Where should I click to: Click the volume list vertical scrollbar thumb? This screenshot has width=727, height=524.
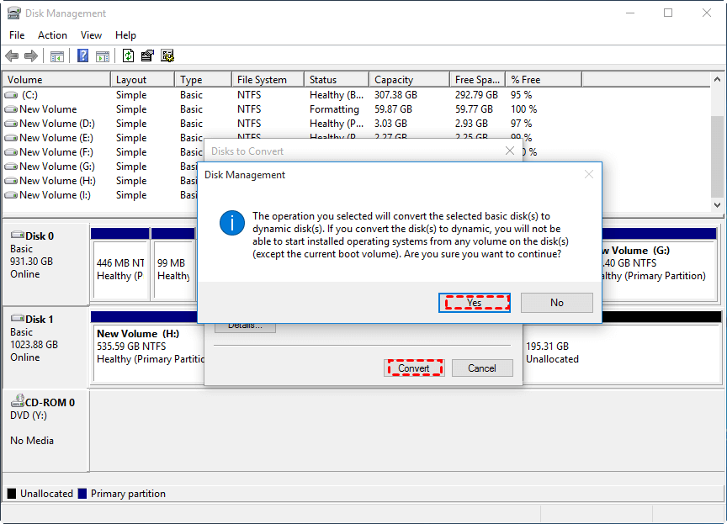pyautogui.click(x=717, y=156)
